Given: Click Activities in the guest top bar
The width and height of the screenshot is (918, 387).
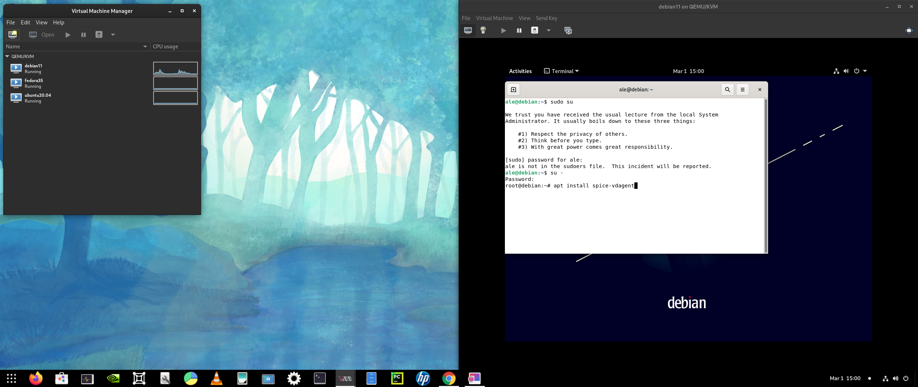Looking at the screenshot, I should [x=520, y=71].
